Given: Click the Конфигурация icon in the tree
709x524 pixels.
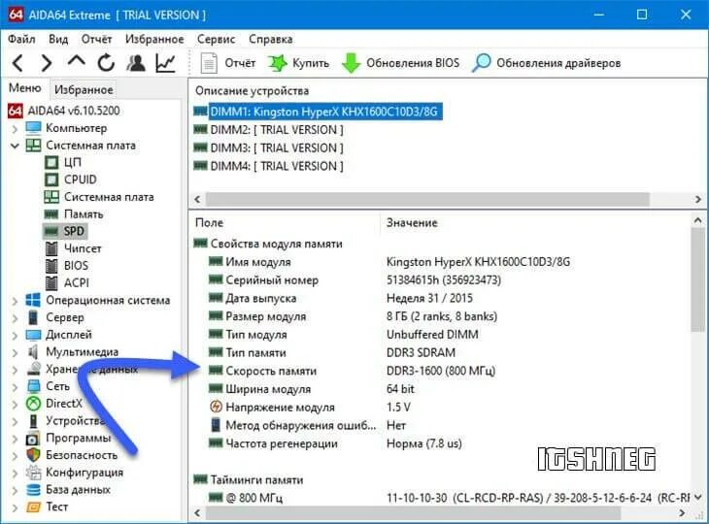Looking at the screenshot, I should tap(33, 473).
